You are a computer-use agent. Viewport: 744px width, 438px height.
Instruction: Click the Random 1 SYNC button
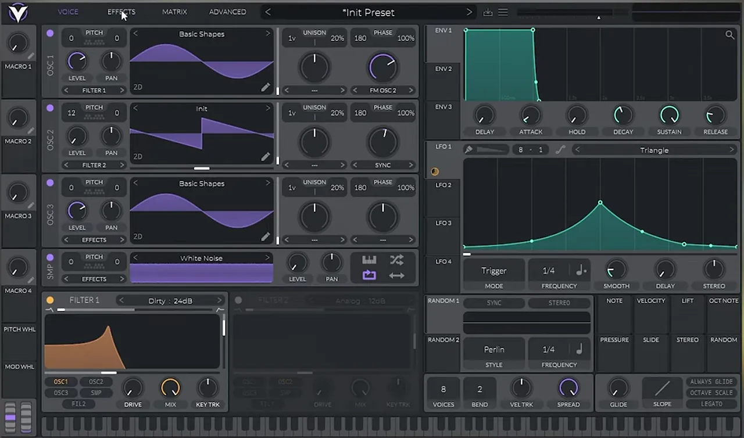(x=494, y=303)
